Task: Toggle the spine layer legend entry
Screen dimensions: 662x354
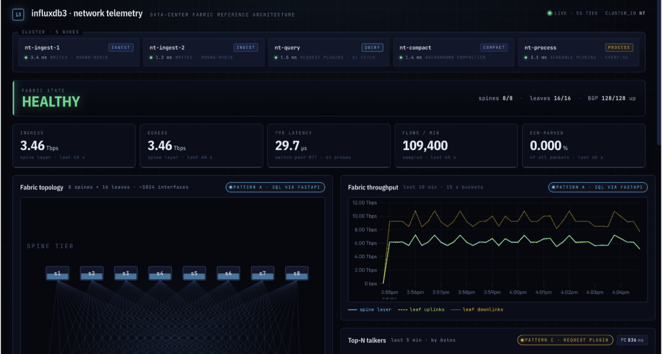Action: (x=369, y=310)
